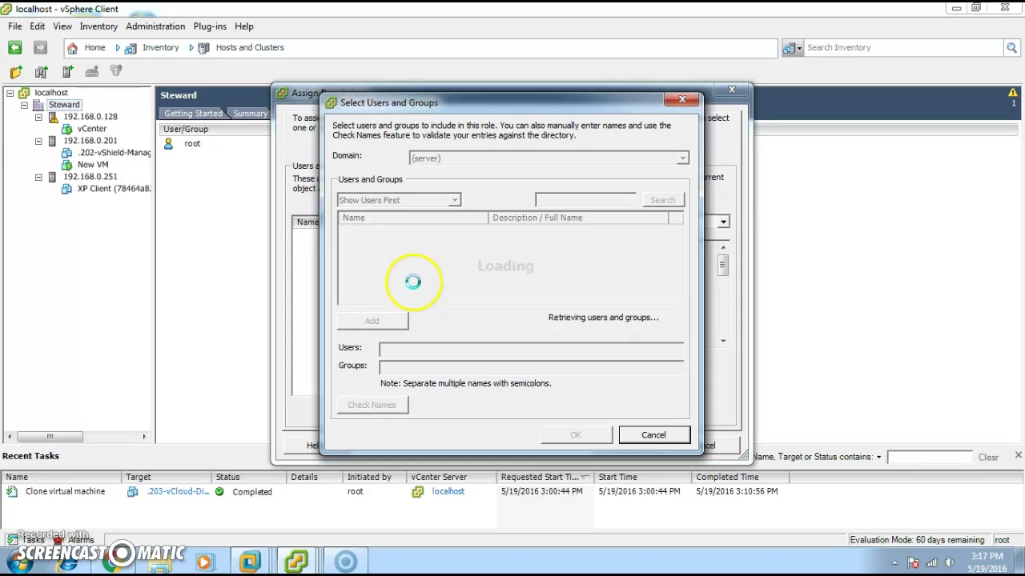This screenshot has height=576, width=1025.
Task: Select the XP Client virtual machine
Action: 114,189
